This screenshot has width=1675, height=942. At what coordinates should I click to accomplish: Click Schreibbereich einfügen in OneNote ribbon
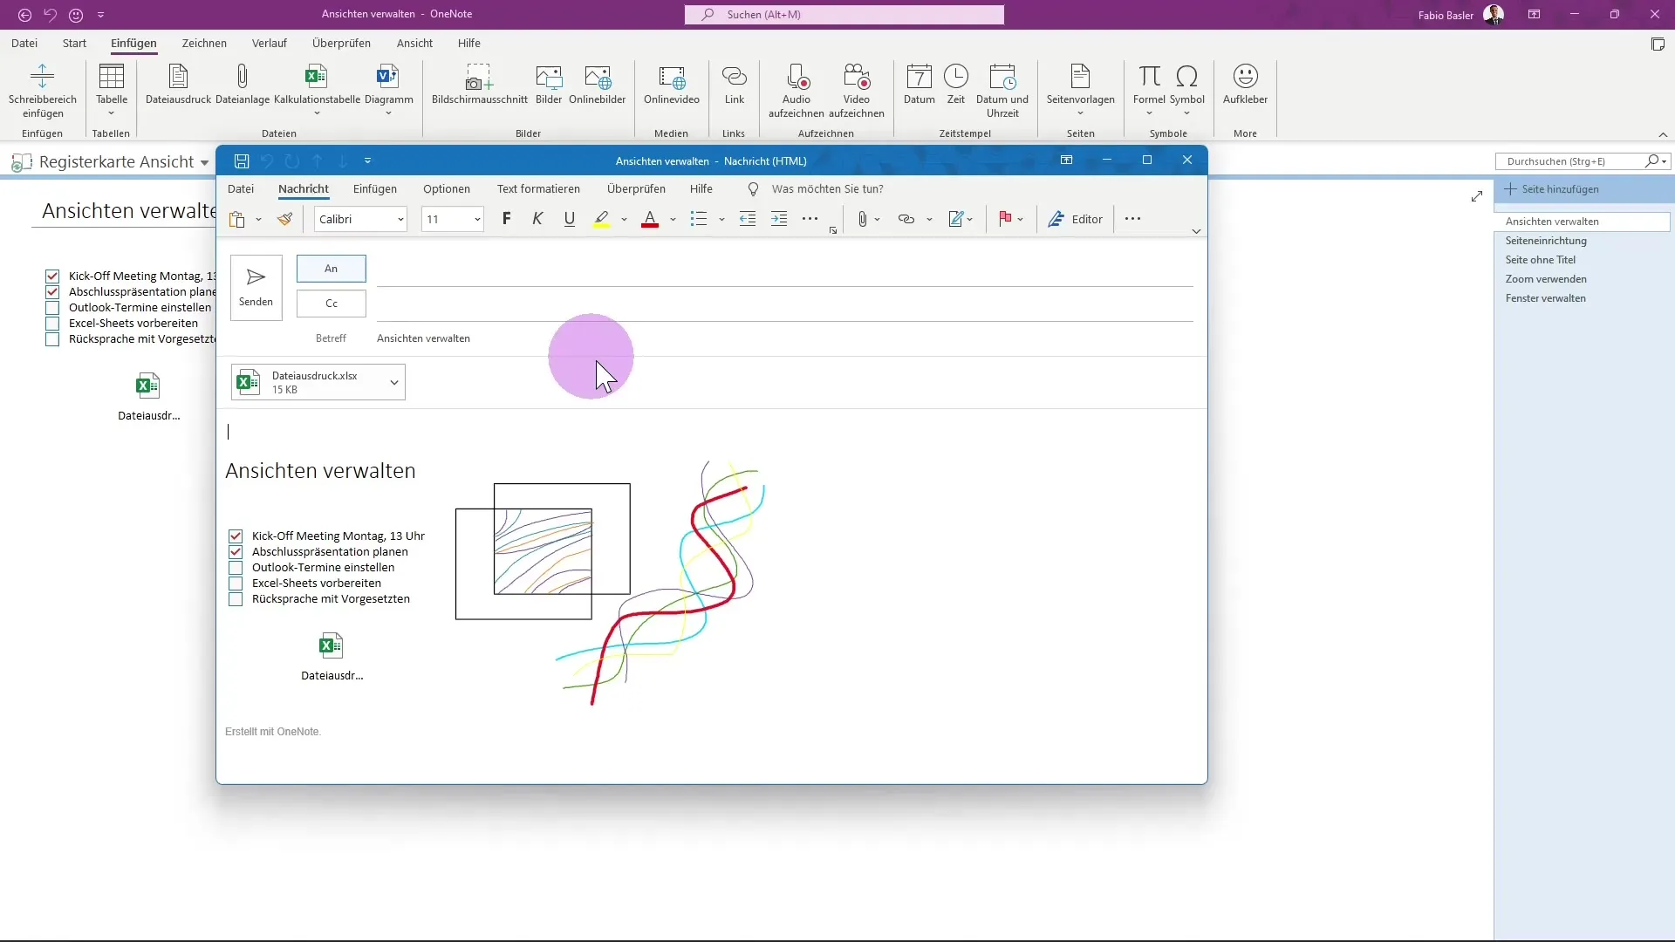[x=42, y=91]
